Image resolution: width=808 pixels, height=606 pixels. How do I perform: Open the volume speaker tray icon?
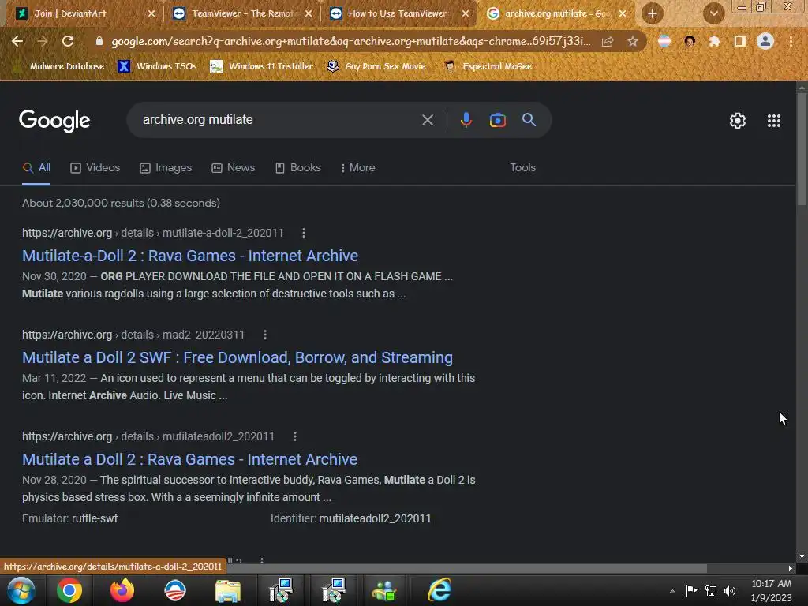[730, 591]
